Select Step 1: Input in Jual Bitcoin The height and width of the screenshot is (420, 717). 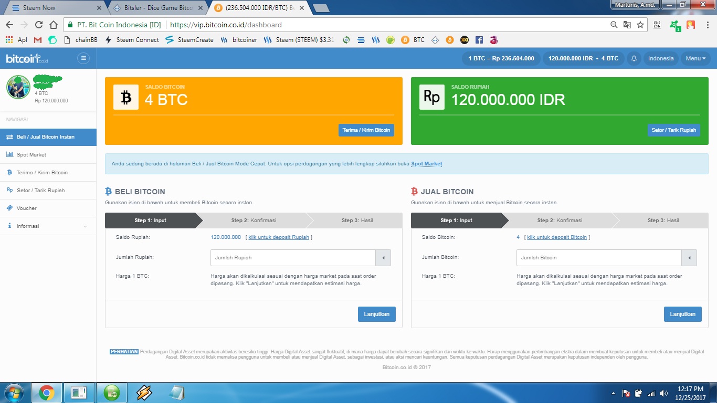(456, 220)
